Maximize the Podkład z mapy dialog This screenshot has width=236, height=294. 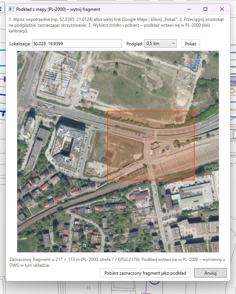pos(205,9)
